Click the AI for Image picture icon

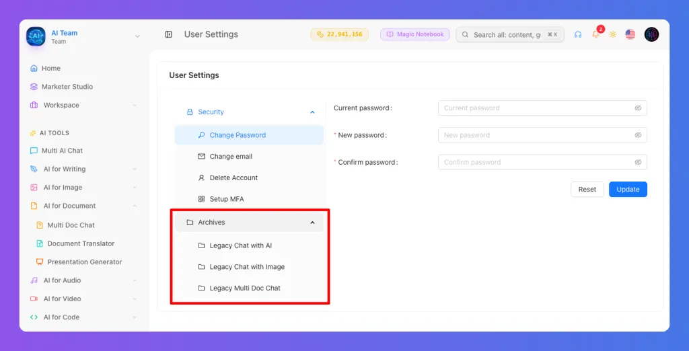point(34,188)
